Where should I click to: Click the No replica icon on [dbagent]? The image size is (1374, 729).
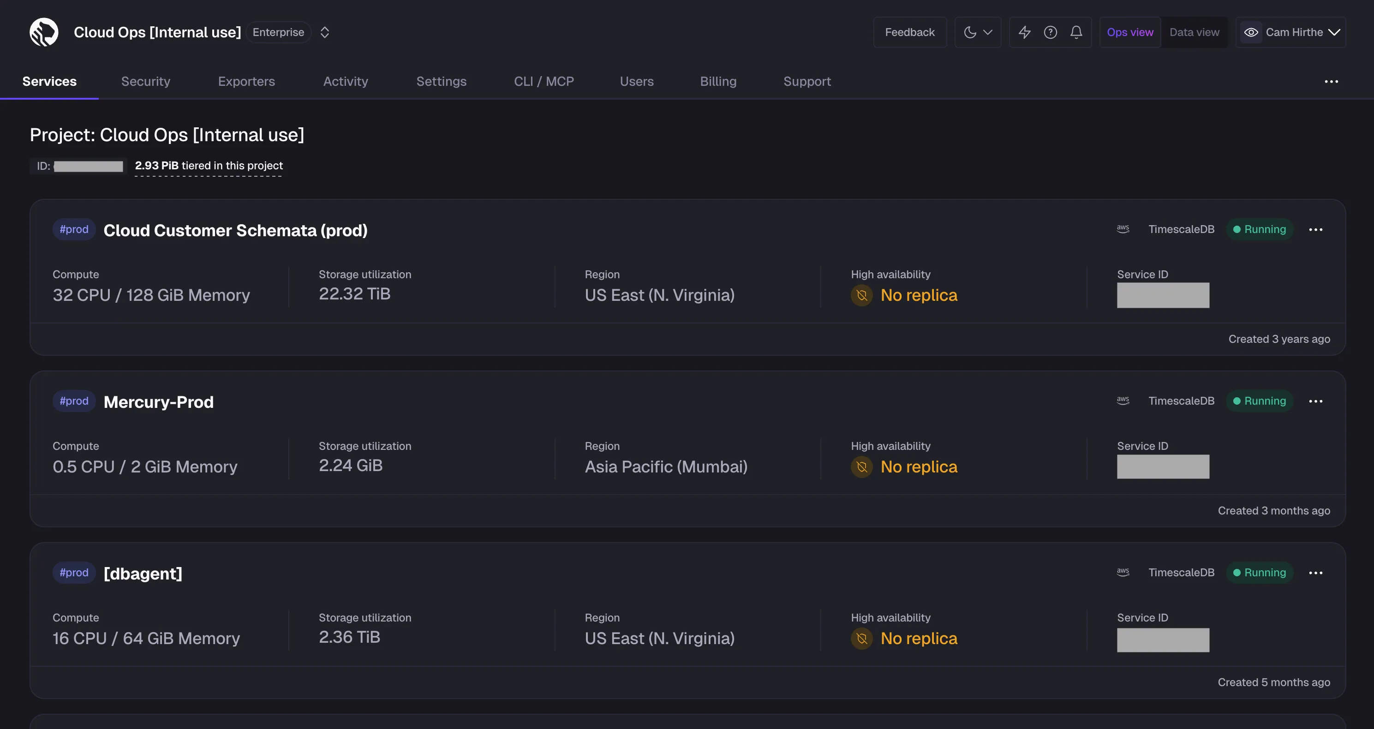click(861, 639)
